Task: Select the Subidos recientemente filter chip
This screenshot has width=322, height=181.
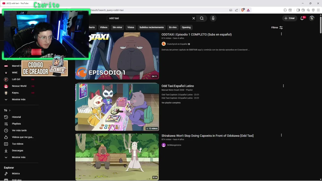Action: tap(151, 27)
